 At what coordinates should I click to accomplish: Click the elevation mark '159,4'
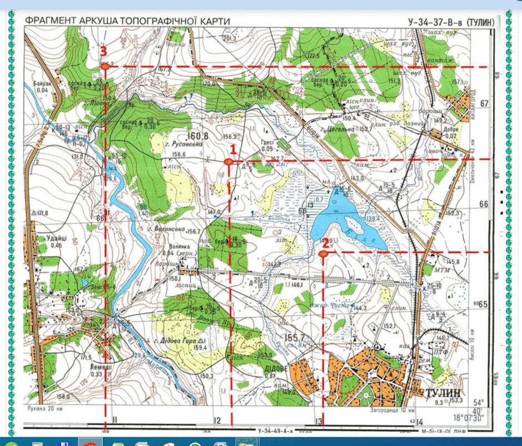tap(200, 348)
